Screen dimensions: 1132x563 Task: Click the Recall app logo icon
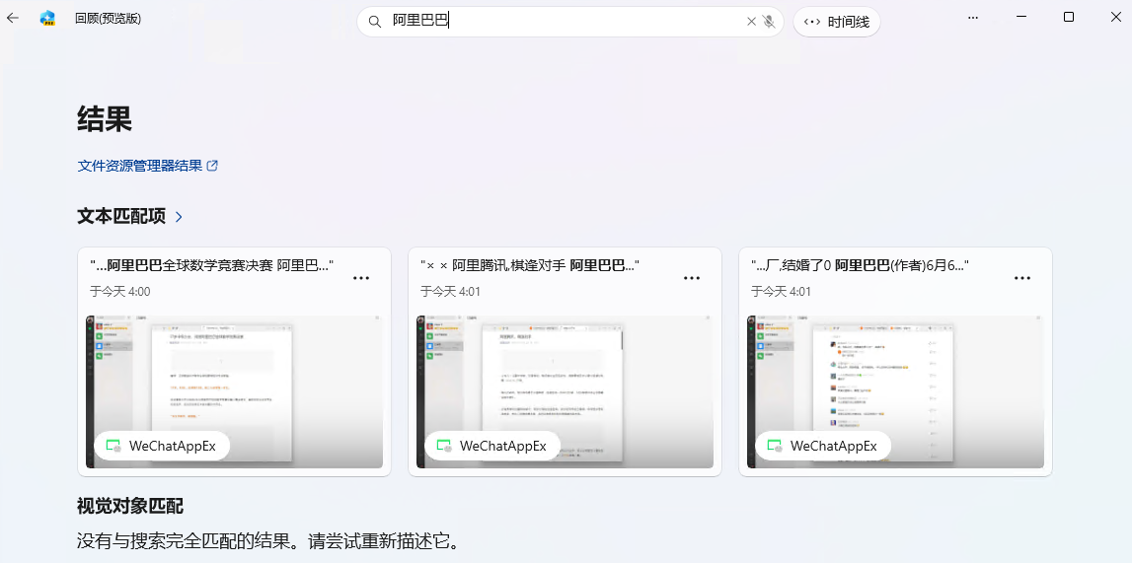(x=47, y=18)
